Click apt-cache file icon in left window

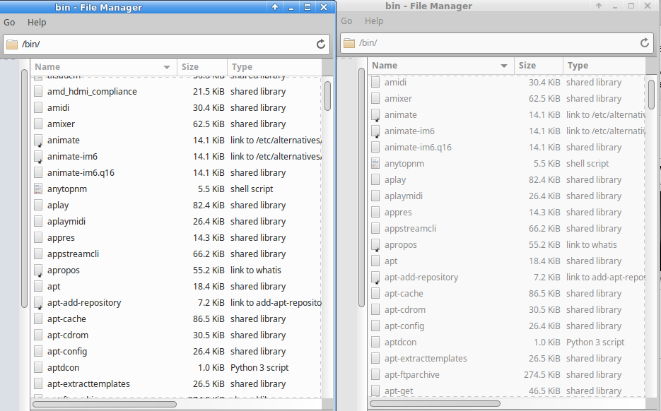(x=38, y=318)
